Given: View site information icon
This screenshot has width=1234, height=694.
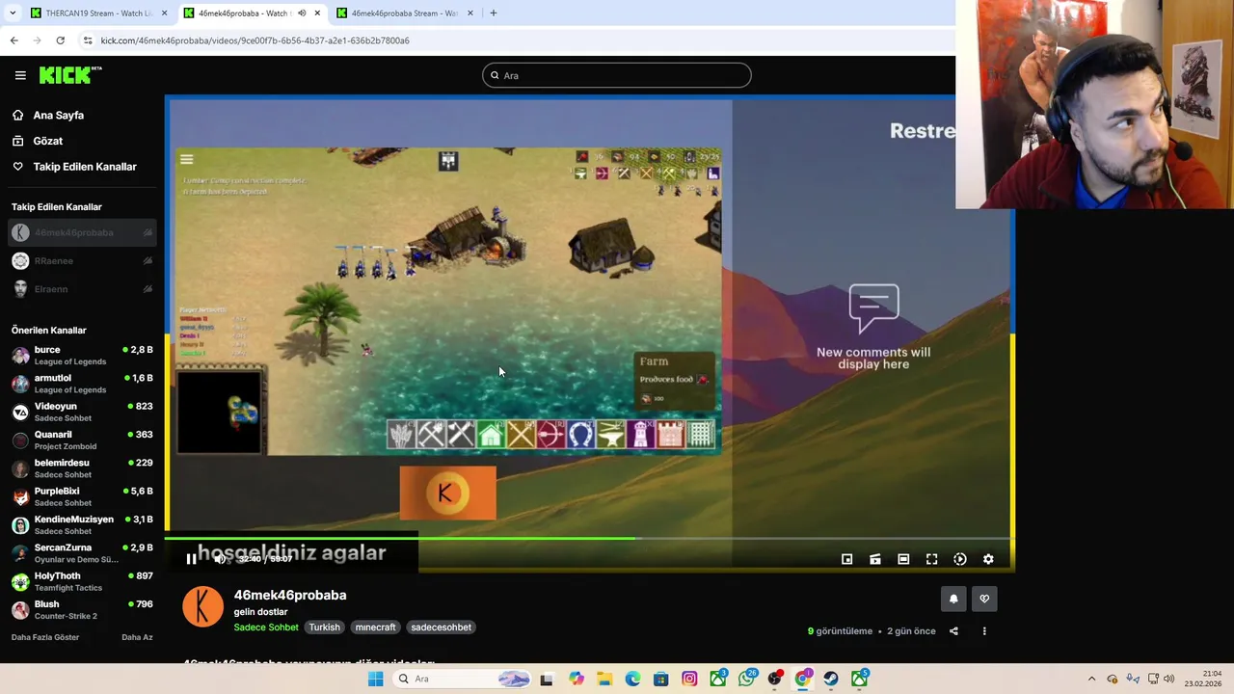Looking at the screenshot, I should (x=88, y=40).
